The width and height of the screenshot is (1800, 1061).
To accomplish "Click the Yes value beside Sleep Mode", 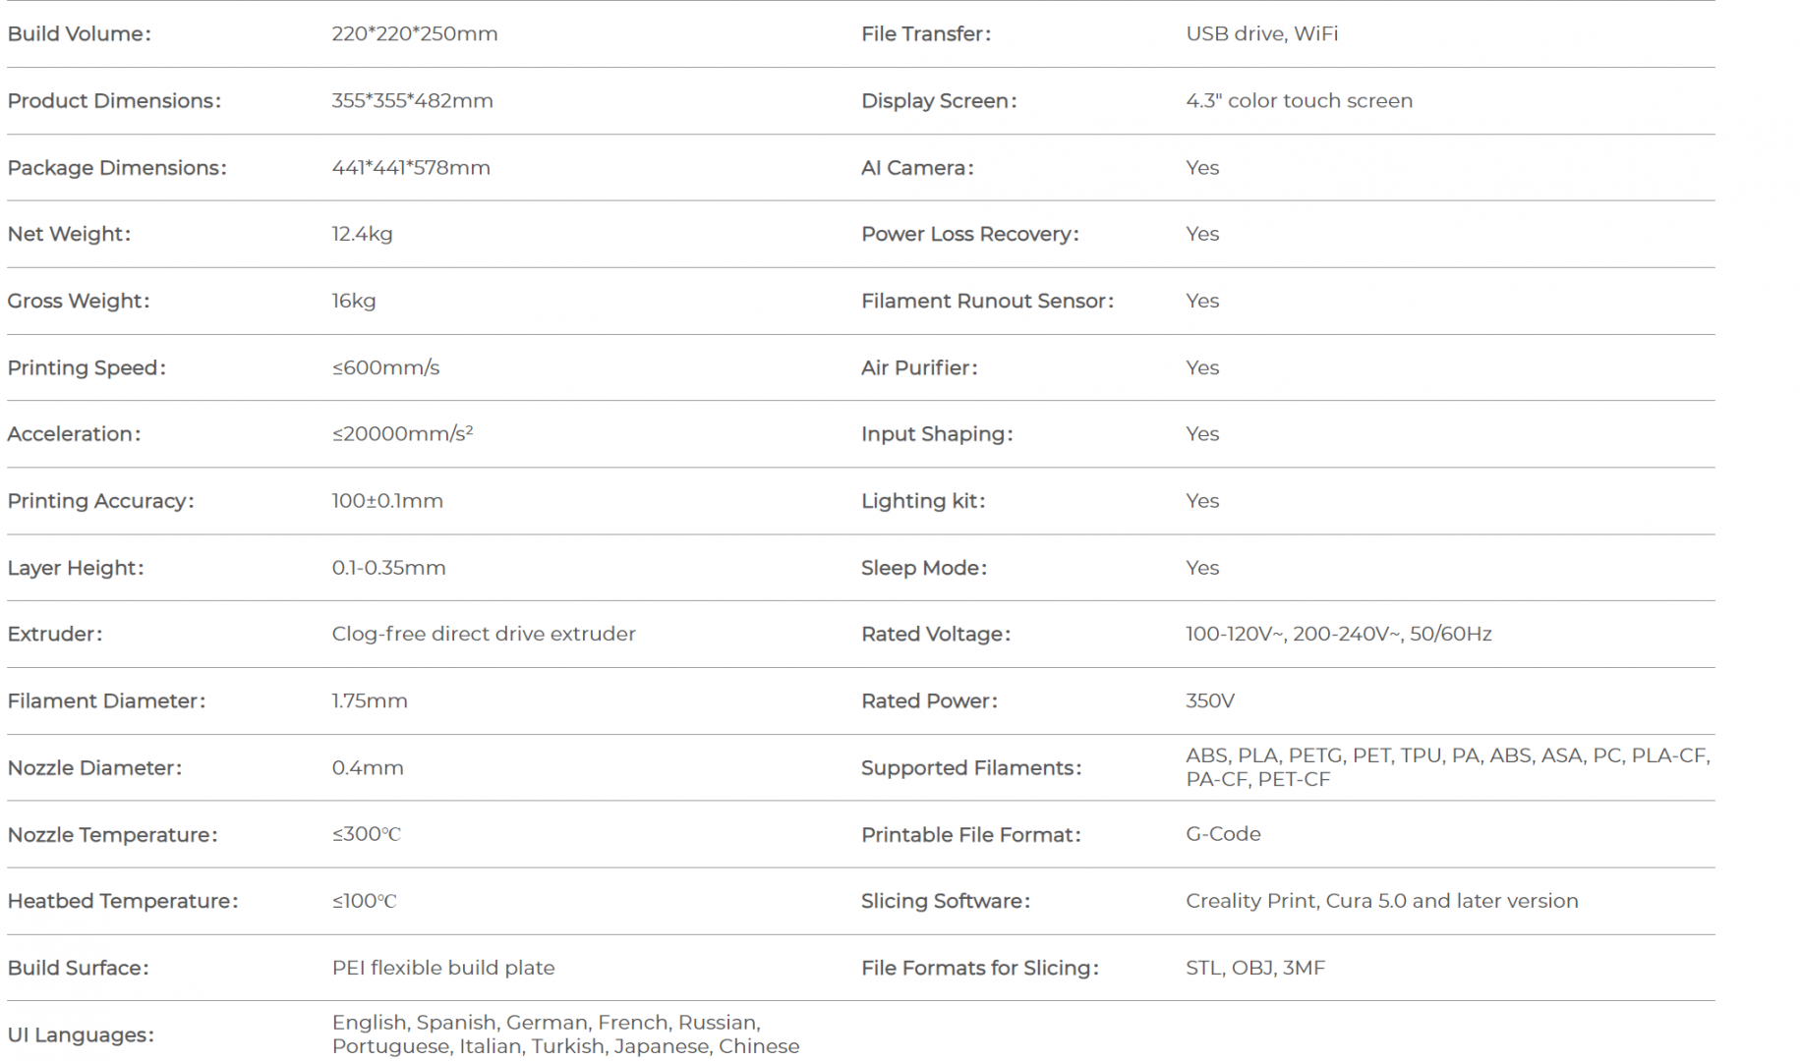I will tap(1201, 568).
